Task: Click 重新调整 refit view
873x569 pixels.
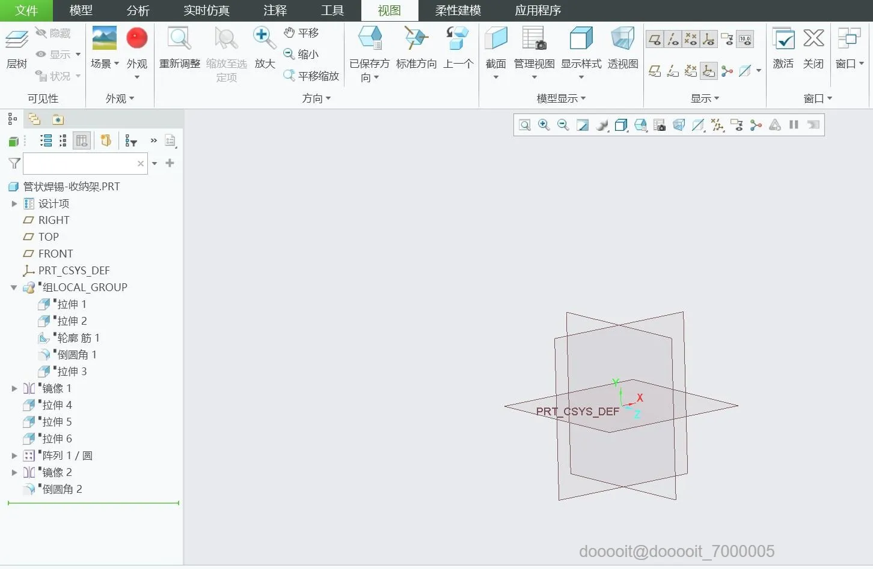Action: [x=180, y=48]
